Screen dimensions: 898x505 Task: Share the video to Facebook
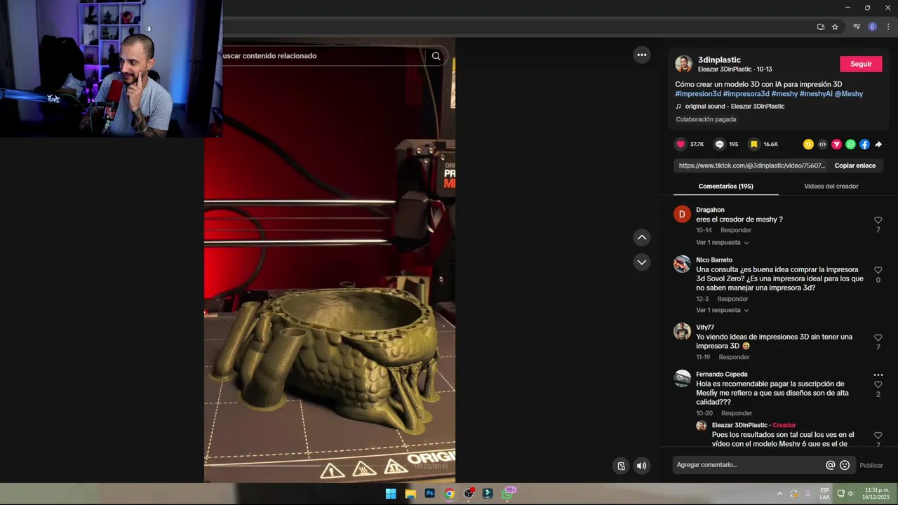864,144
